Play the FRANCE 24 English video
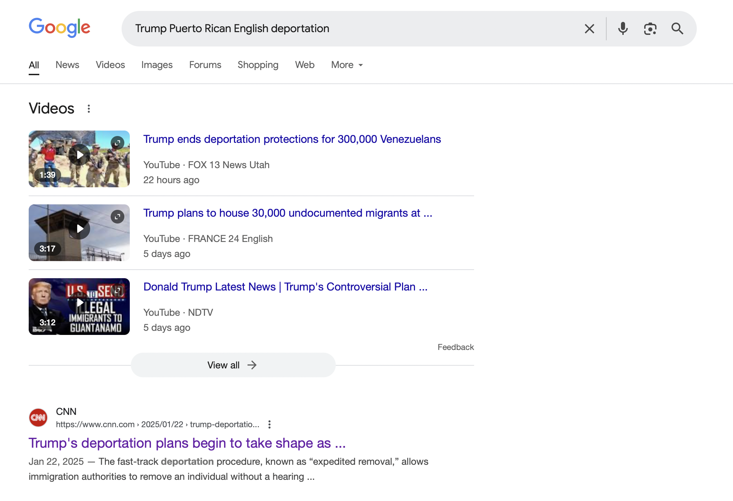Screen dimensions: 733x501 pos(79,229)
